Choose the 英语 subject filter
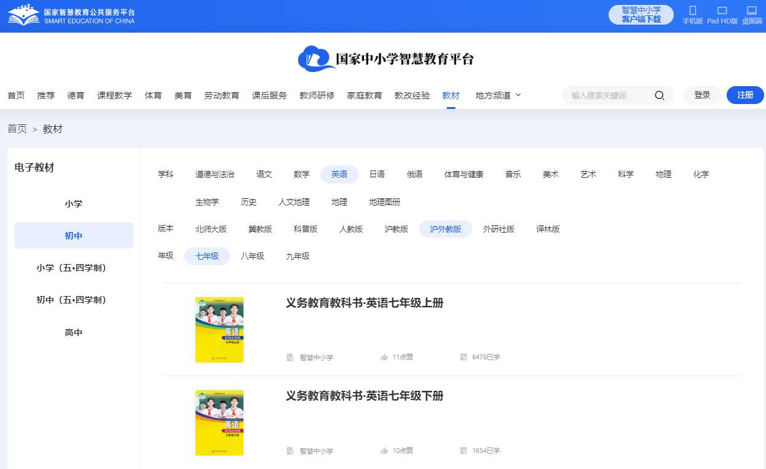This screenshot has width=766, height=469. click(x=339, y=174)
